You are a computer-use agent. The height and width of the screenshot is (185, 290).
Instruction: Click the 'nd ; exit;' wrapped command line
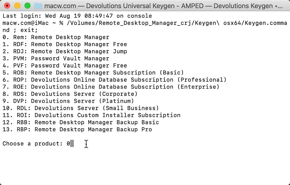pyautogui.click(x=20, y=30)
